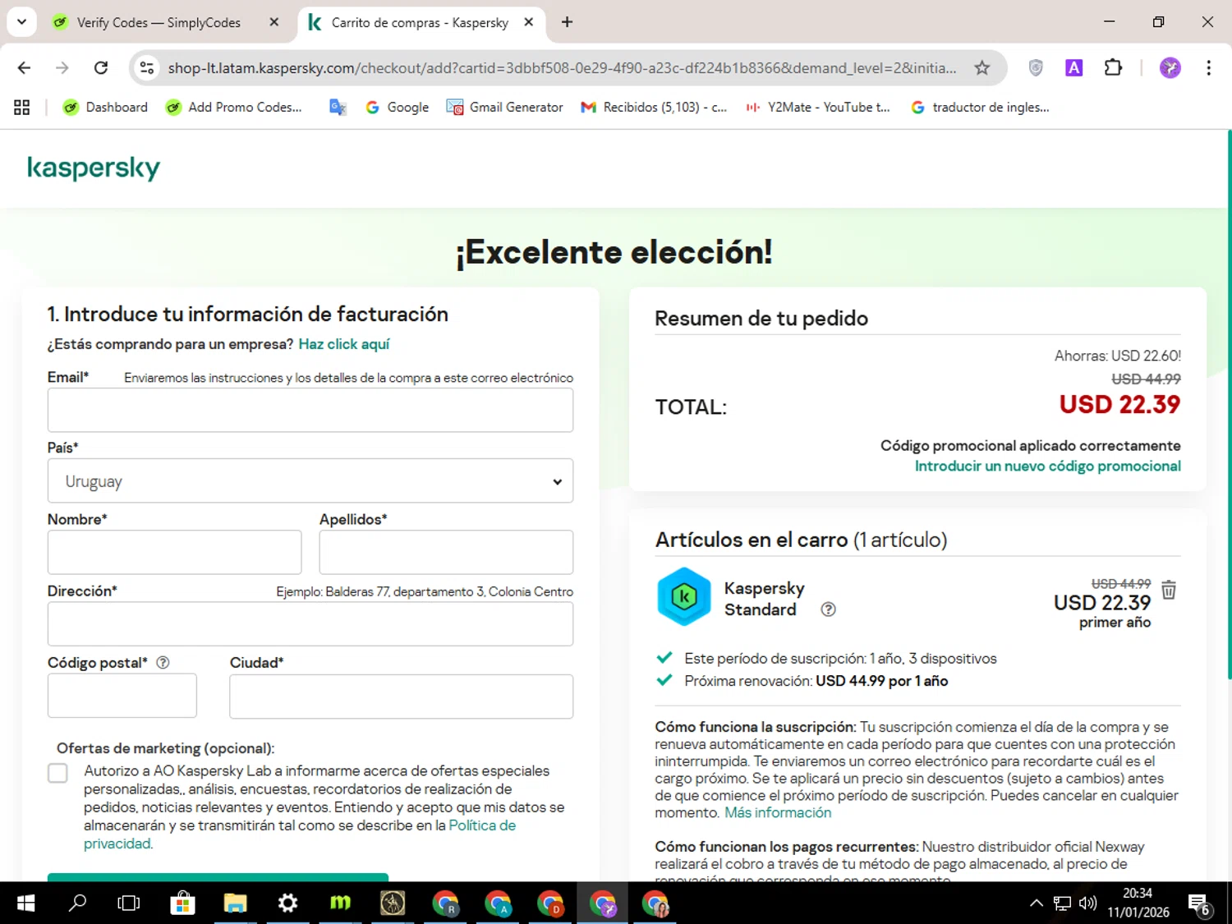Open the Google Translate bookmark icon
The image size is (1232, 924).
click(338, 108)
